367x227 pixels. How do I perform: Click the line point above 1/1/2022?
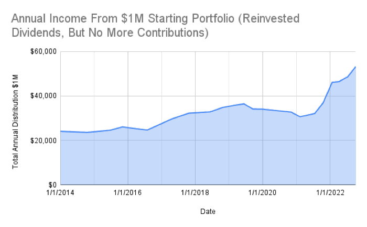pos(331,82)
